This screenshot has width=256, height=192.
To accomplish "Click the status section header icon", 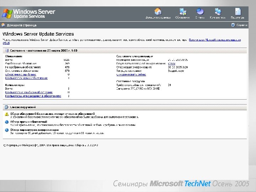I will coord(7,50).
